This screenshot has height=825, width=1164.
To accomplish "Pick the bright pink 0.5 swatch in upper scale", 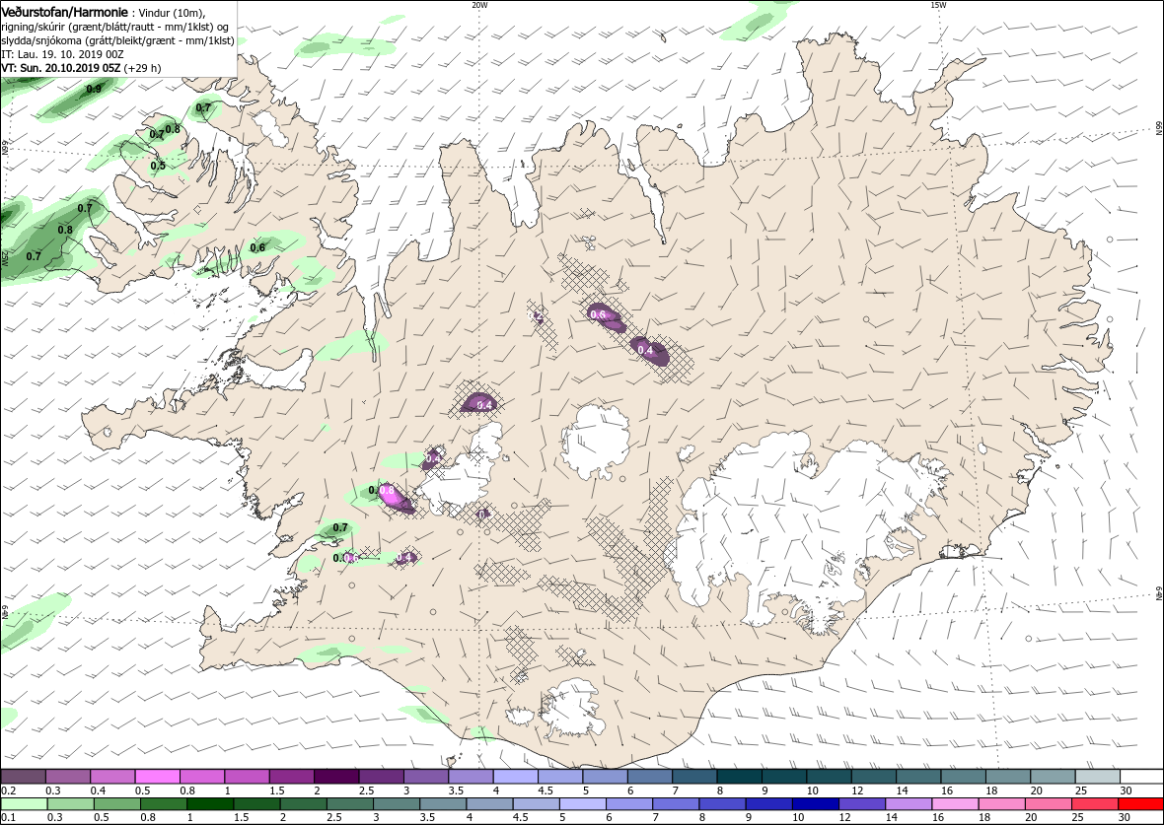I will (x=158, y=776).
